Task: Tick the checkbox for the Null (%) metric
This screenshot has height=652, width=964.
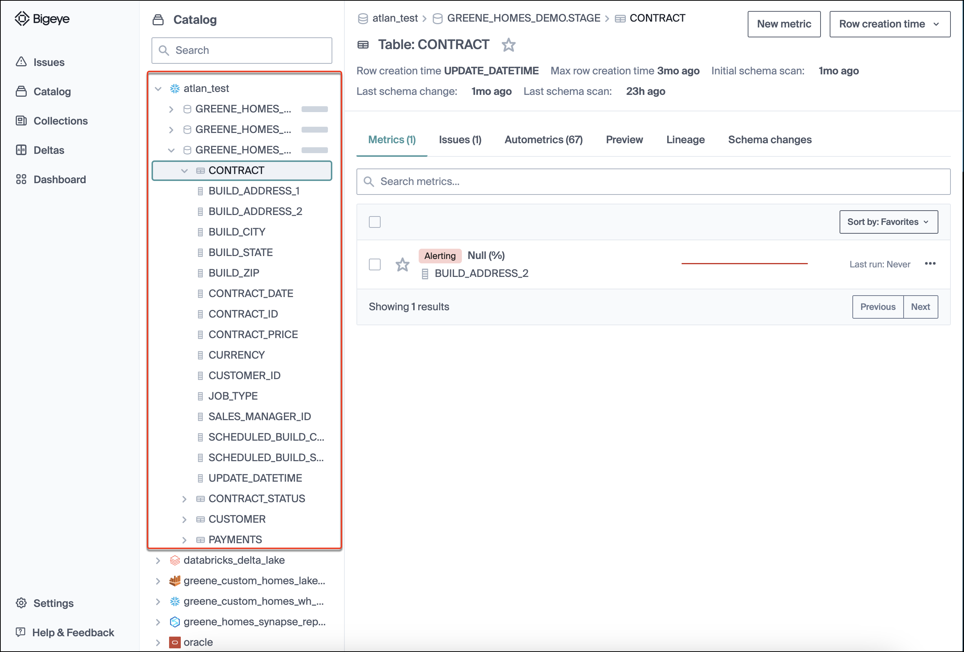Action: (x=374, y=264)
